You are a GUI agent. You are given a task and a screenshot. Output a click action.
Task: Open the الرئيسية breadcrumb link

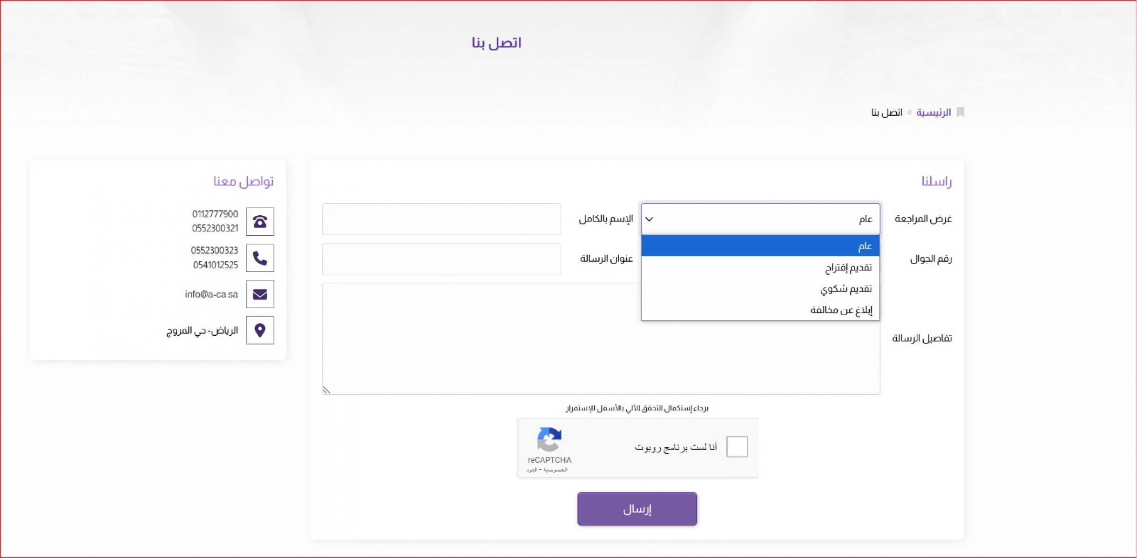coord(934,113)
